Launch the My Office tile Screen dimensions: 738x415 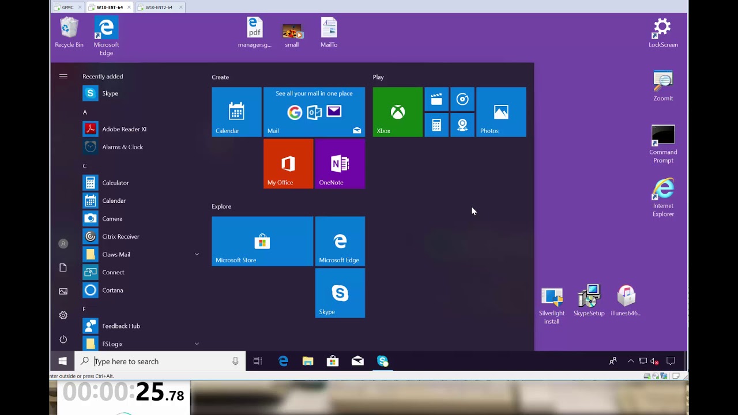288,164
